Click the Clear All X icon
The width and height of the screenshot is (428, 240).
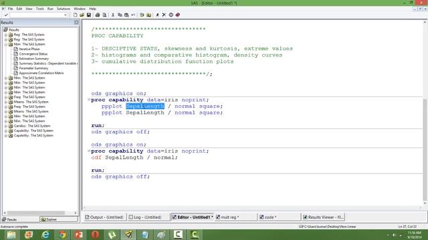tap(164, 15)
